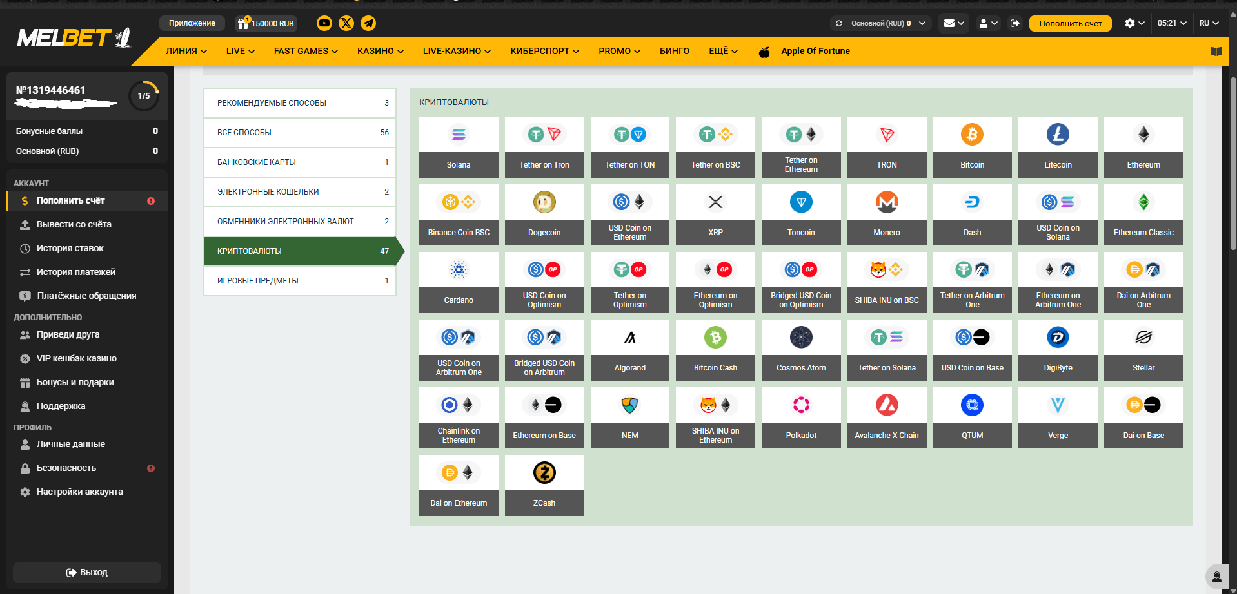Viewport: 1237px width, 594px height.
Task: Open the support chat icon at bottom right
Action: 1217,577
